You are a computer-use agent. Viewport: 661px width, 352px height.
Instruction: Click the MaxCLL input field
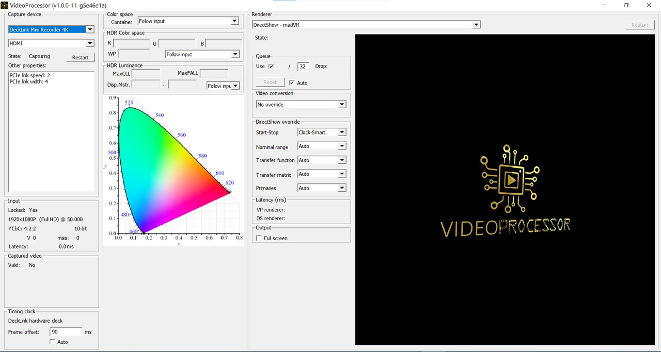(146, 74)
